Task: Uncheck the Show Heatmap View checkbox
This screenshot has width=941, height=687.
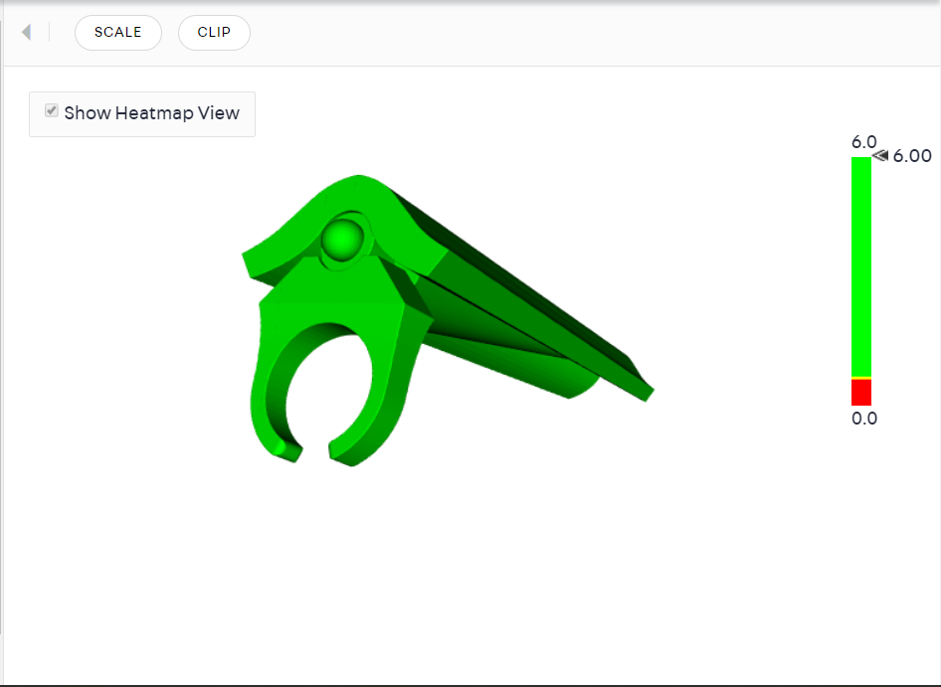Action: pyautogui.click(x=52, y=110)
